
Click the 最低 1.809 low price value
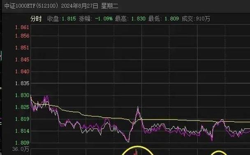point(171,19)
